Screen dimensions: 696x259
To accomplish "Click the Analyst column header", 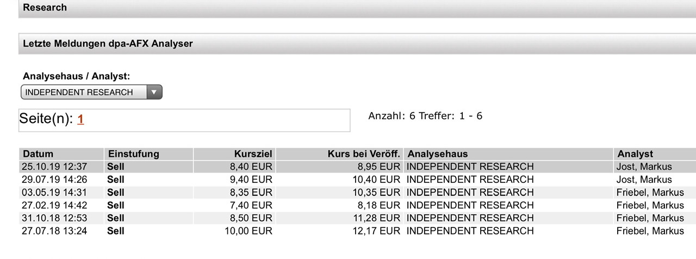I will point(635,154).
